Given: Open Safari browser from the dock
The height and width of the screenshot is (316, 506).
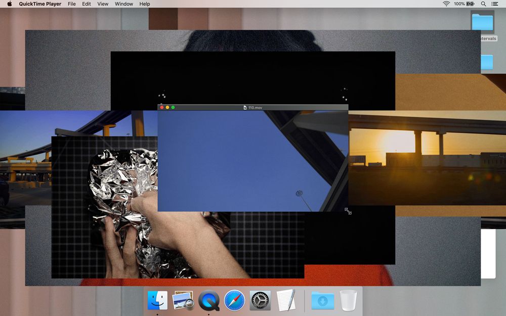Looking at the screenshot, I should pyautogui.click(x=234, y=300).
